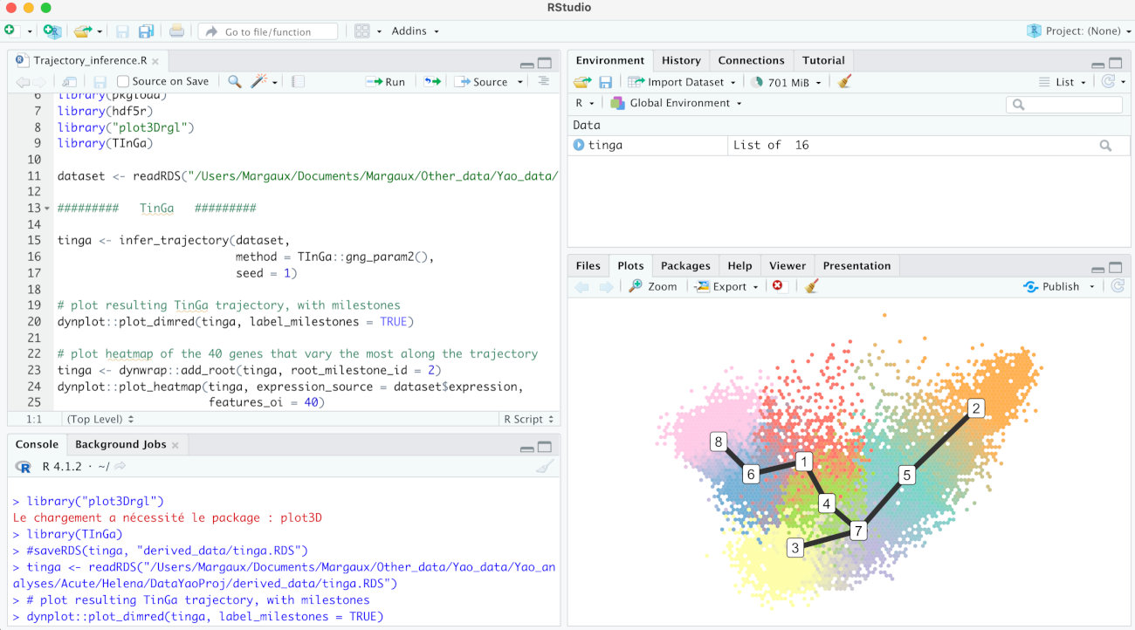Enable Source on Save checkbox
This screenshot has width=1135, height=630.
[123, 81]
